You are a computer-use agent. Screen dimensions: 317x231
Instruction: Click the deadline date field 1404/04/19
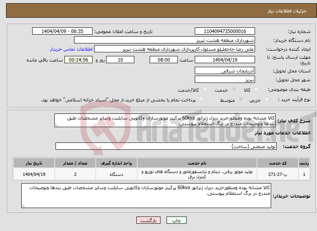224,60
